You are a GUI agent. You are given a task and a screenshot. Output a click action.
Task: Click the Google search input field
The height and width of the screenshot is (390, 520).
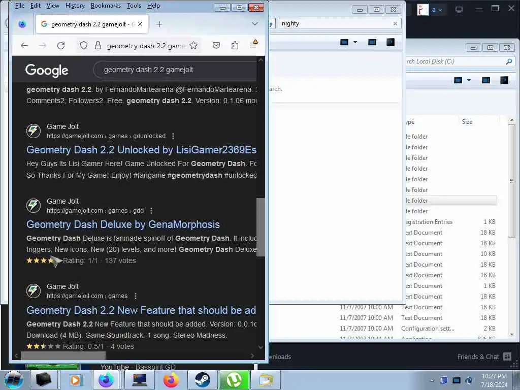(x=176, y=70)
